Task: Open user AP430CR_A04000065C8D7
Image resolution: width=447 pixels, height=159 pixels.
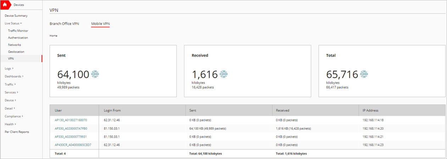Action: 73,144
